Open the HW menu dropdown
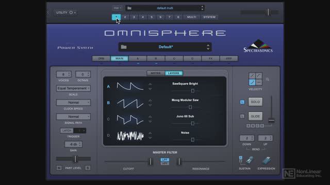 117,8
